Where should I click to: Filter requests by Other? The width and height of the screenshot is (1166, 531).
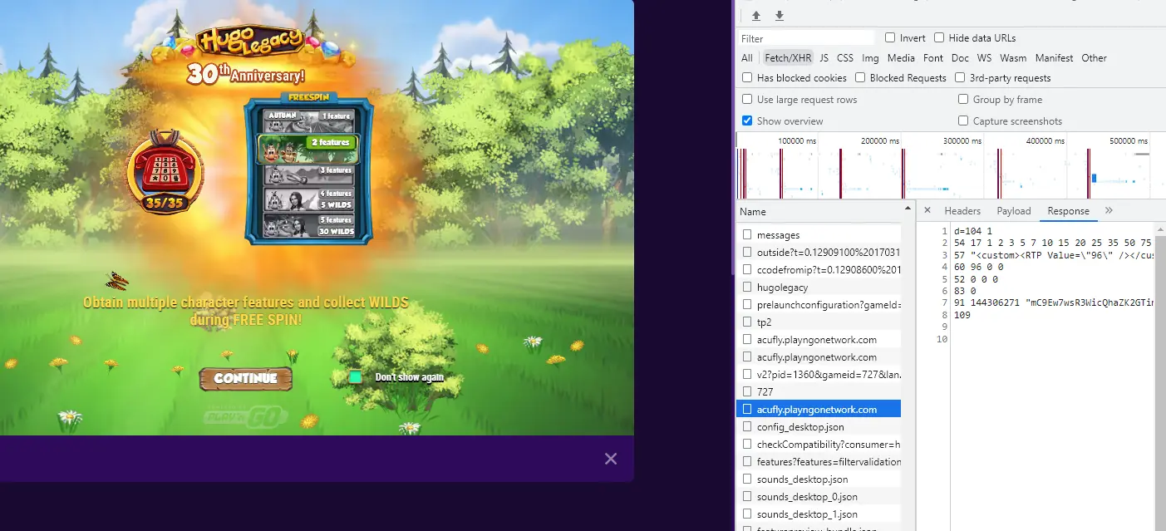coord(1094,58)
